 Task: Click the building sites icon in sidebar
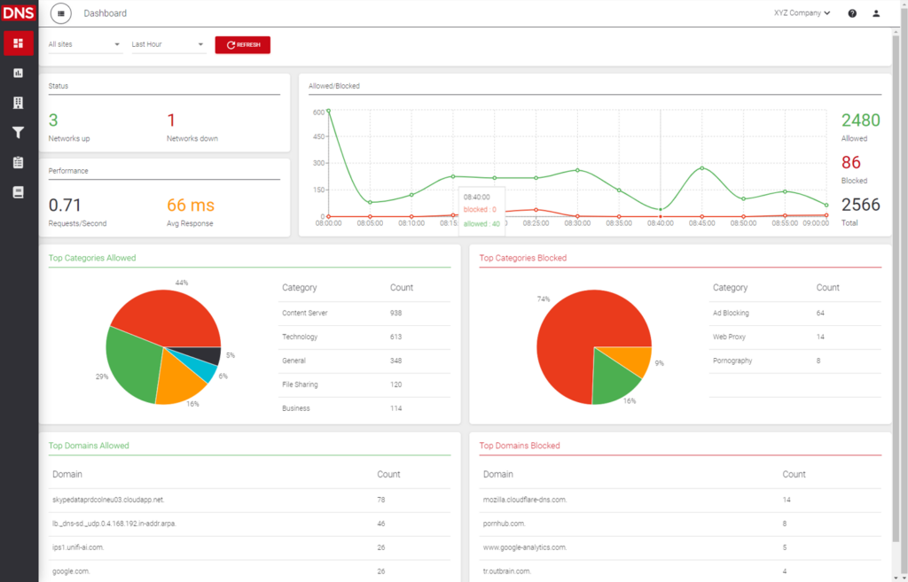point(19,103)
